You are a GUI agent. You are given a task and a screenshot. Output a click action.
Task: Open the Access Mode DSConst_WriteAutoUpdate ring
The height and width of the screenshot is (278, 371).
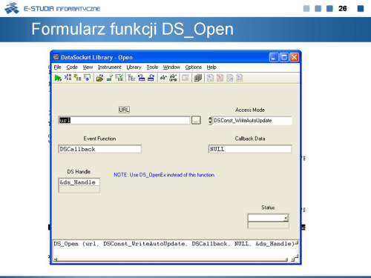252,120
